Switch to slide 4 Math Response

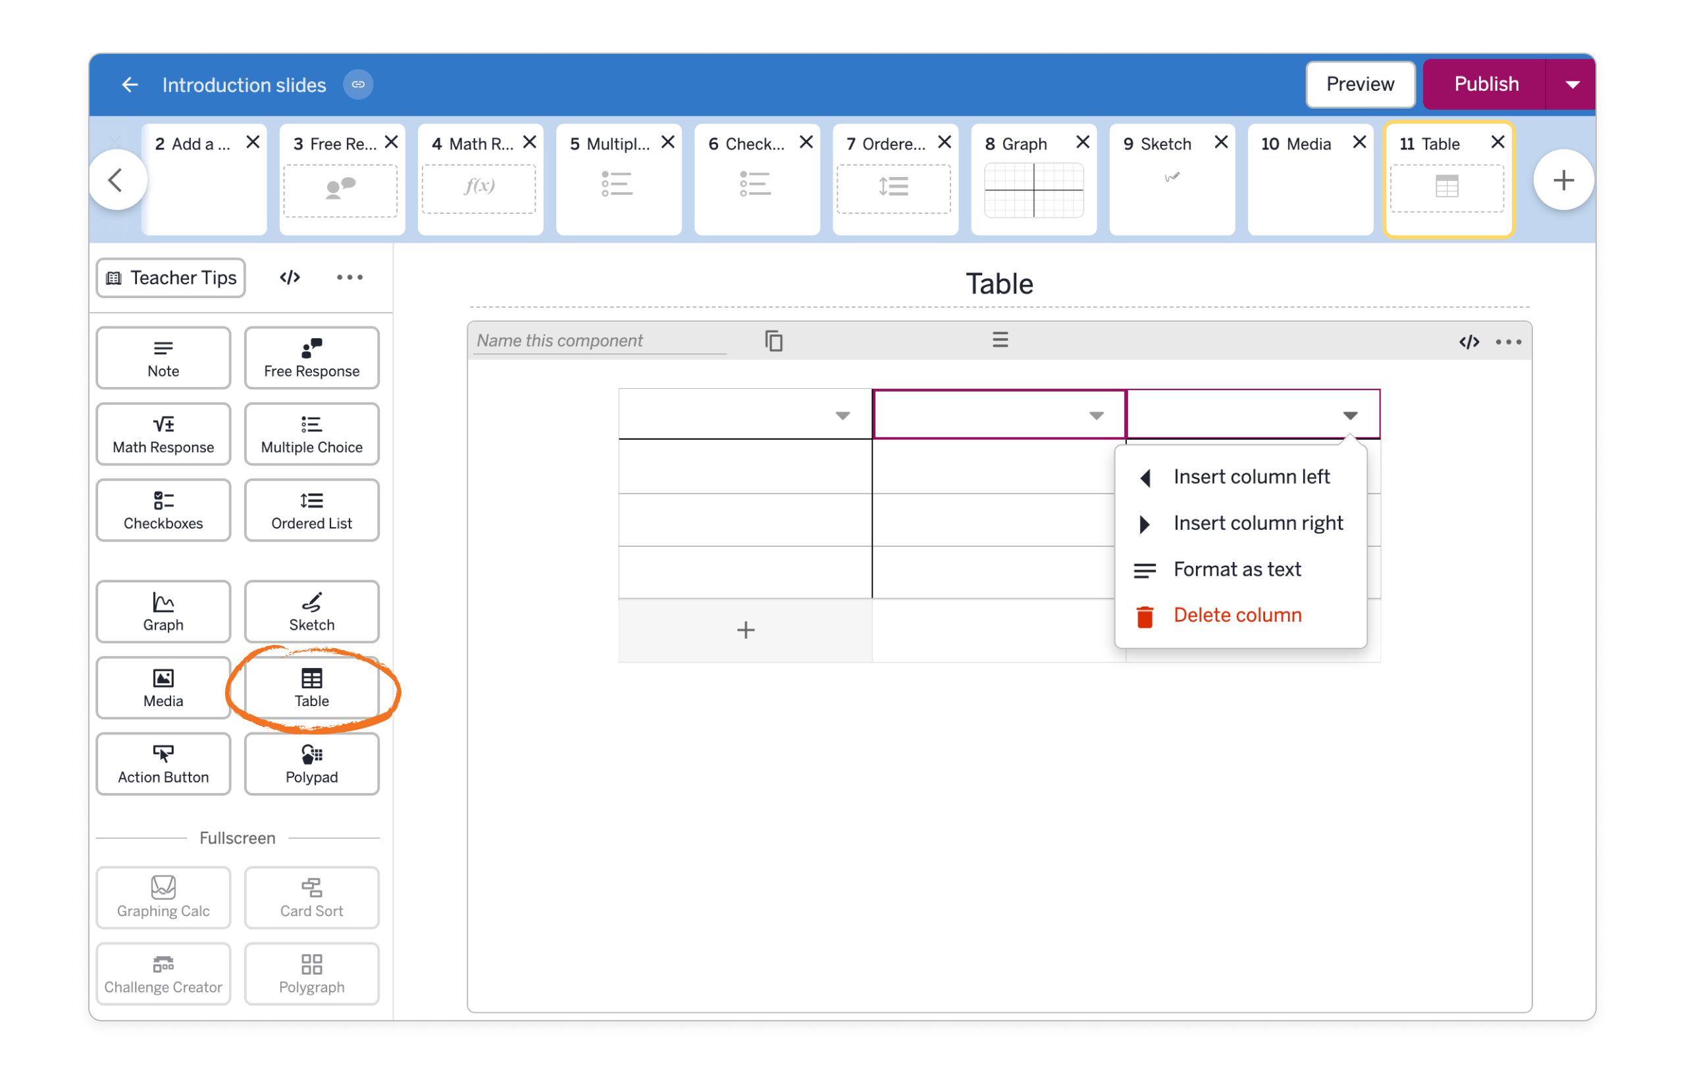[479, 180]
